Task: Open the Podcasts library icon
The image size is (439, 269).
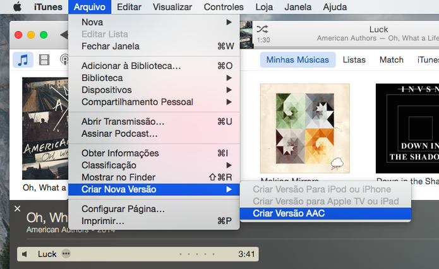Action: coord(64,59)
